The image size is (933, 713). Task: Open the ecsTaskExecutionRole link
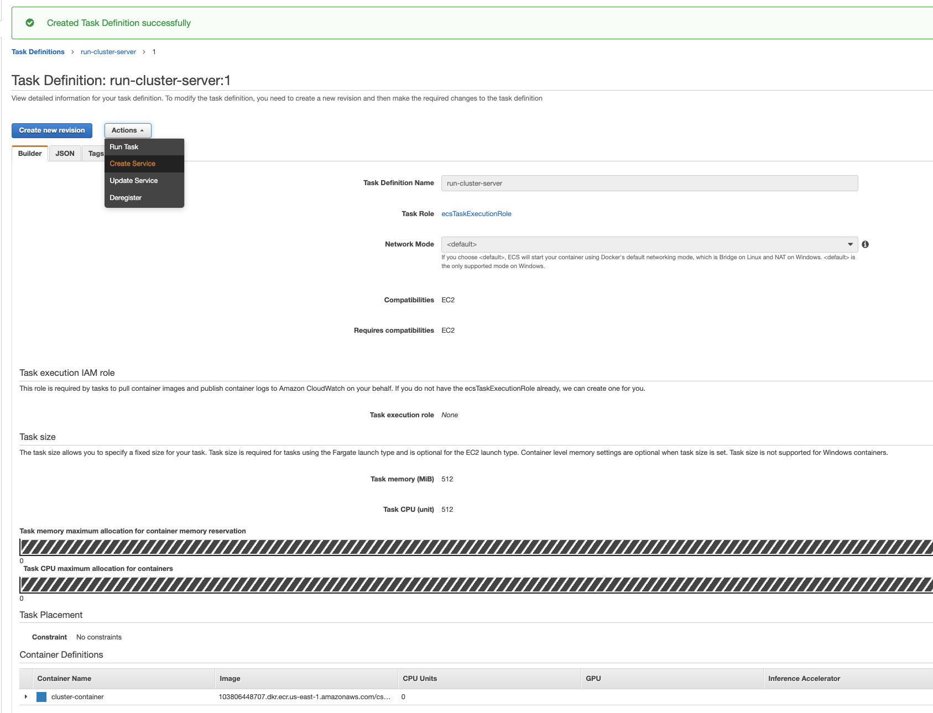coord(476,213)
